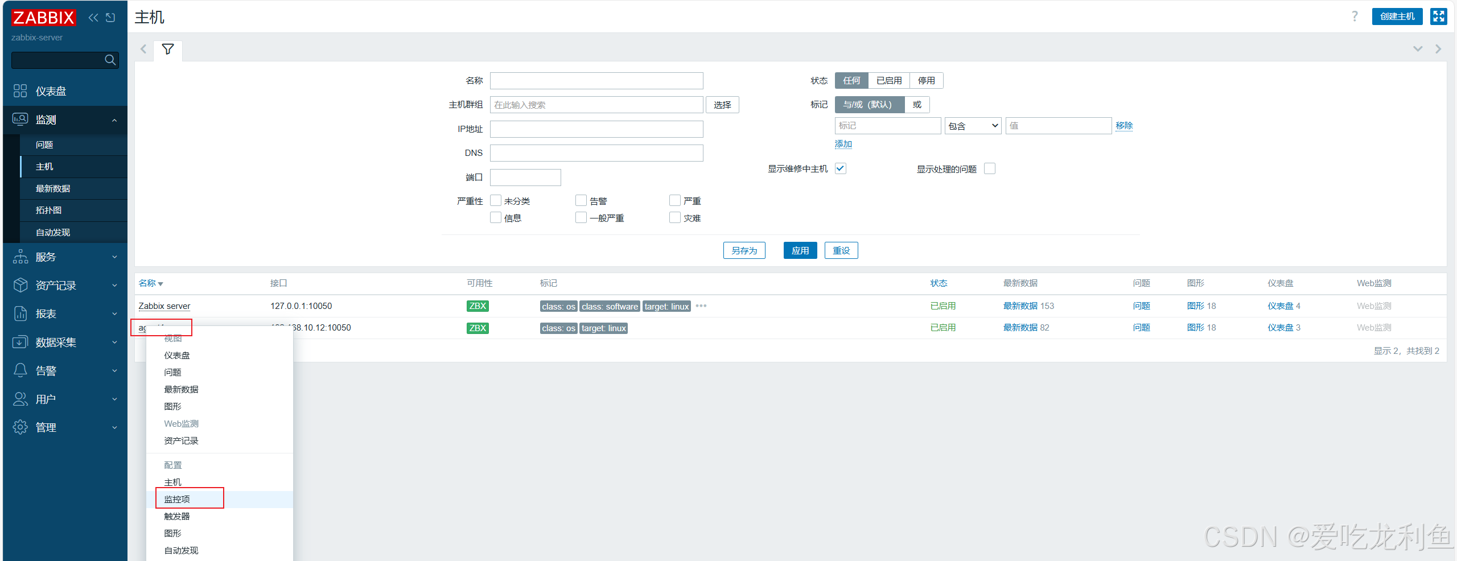
Task: Click 添加 tag link
Action: point(843,144)
